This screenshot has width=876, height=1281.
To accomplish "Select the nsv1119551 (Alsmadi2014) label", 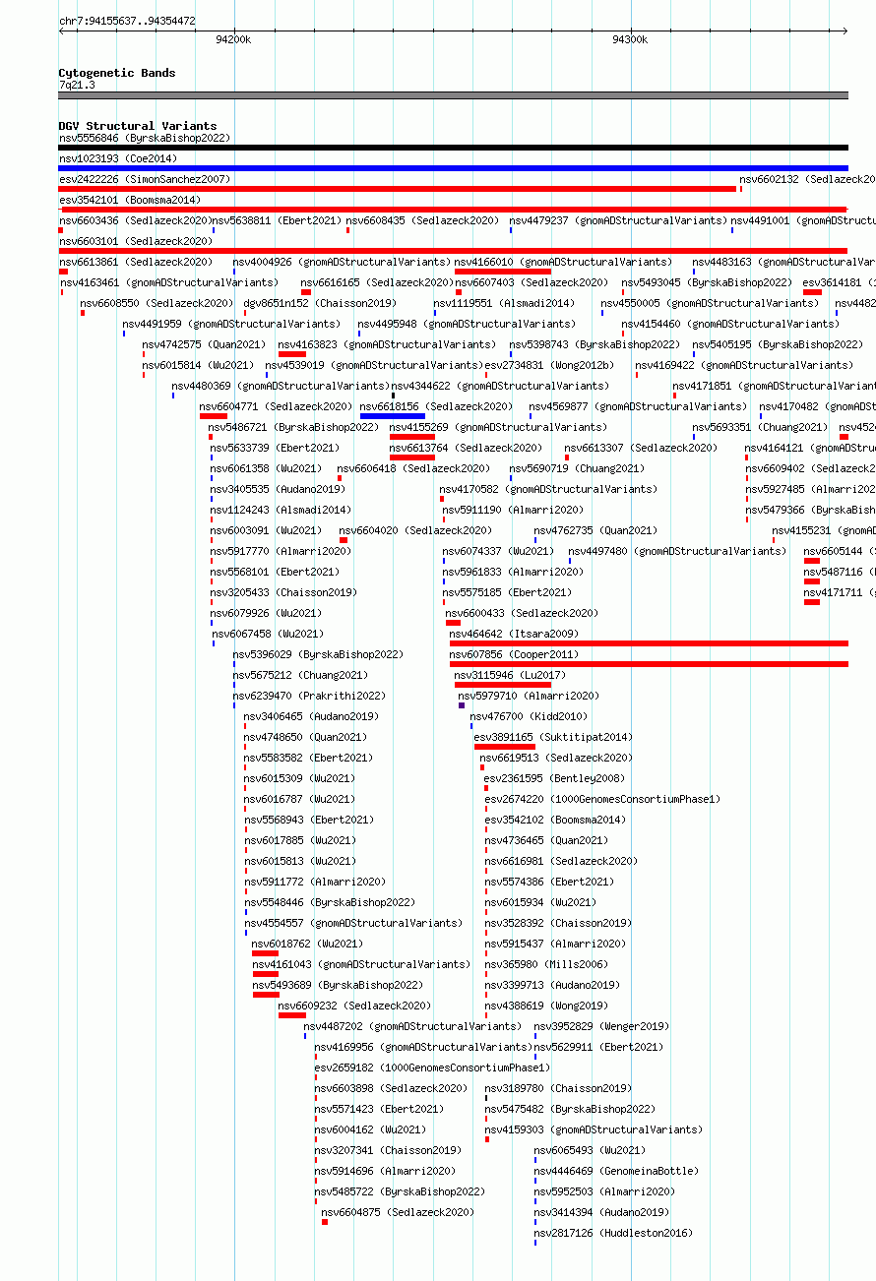I will point(504,303).
